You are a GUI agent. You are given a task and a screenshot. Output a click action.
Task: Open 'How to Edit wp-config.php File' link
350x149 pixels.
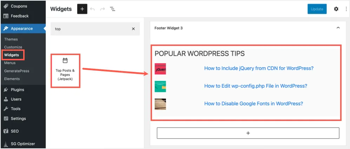pos(256,86)
